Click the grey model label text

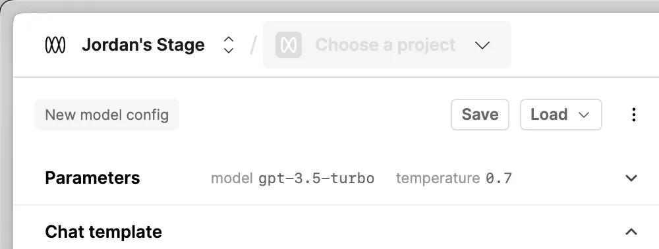pos(231,179)
